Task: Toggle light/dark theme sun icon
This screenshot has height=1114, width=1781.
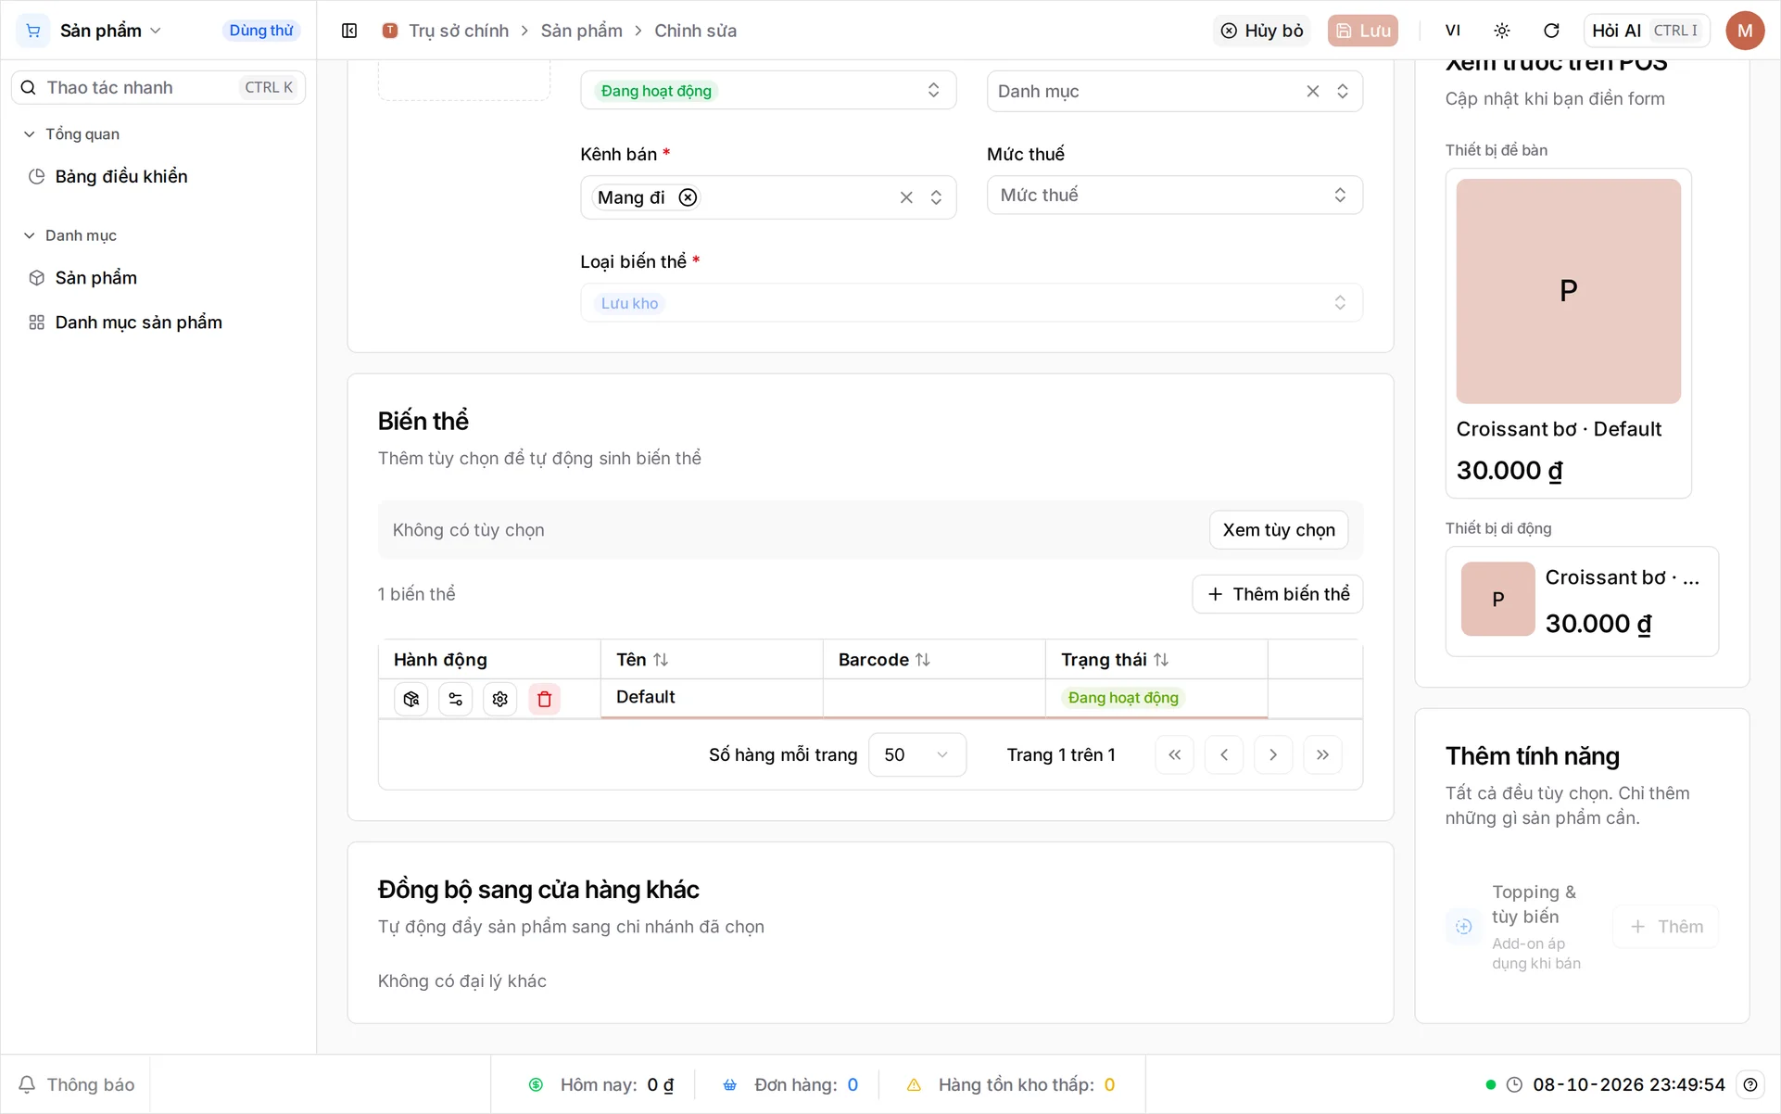Action: click(x=1502, y=31)
